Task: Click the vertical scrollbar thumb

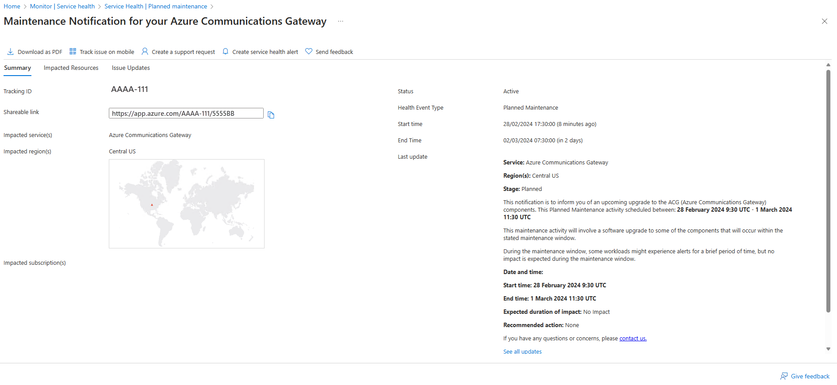Action: [x=829, y=191]
